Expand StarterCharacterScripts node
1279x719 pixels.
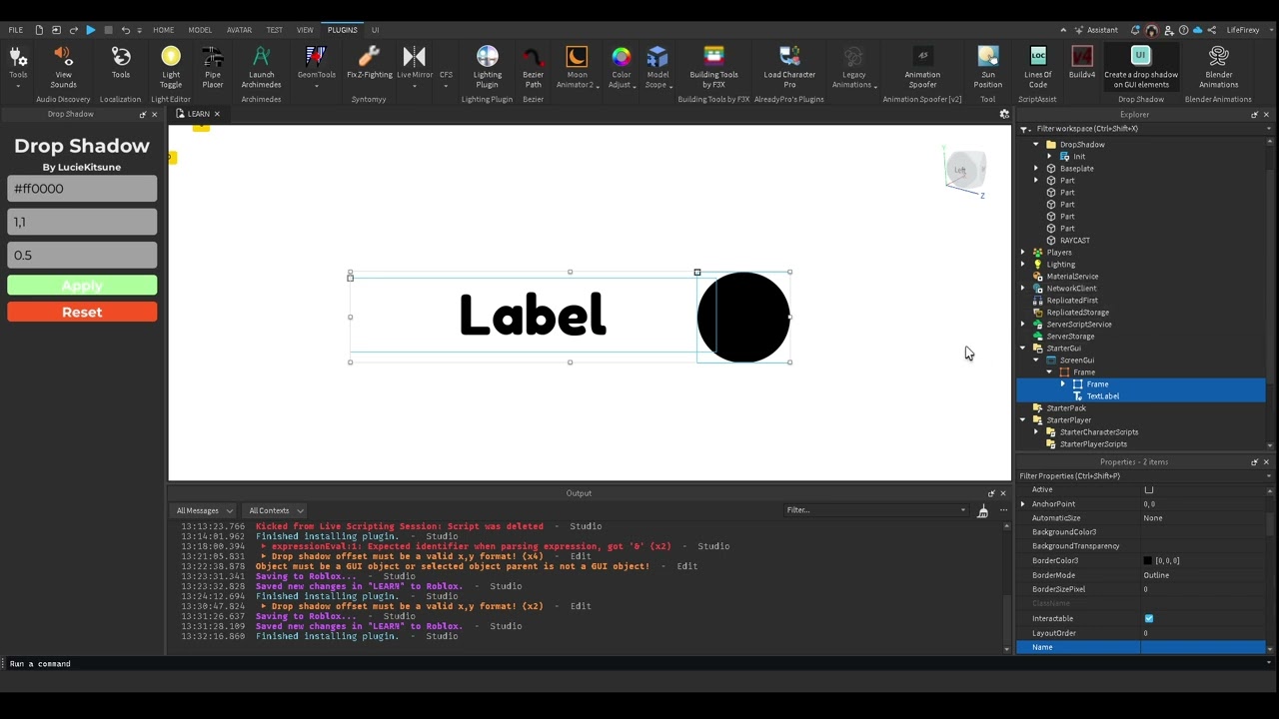coord(1036,432)
